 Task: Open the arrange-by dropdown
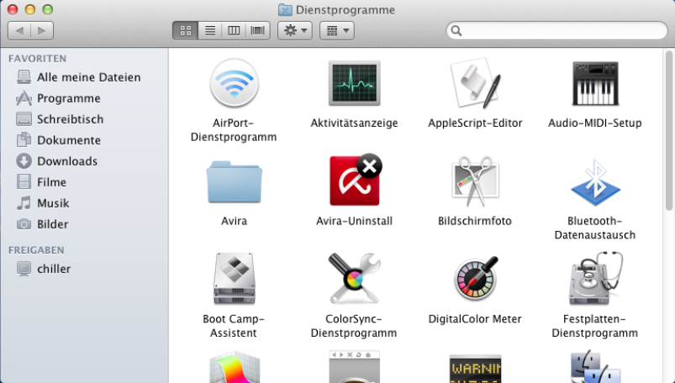[337, 30]
